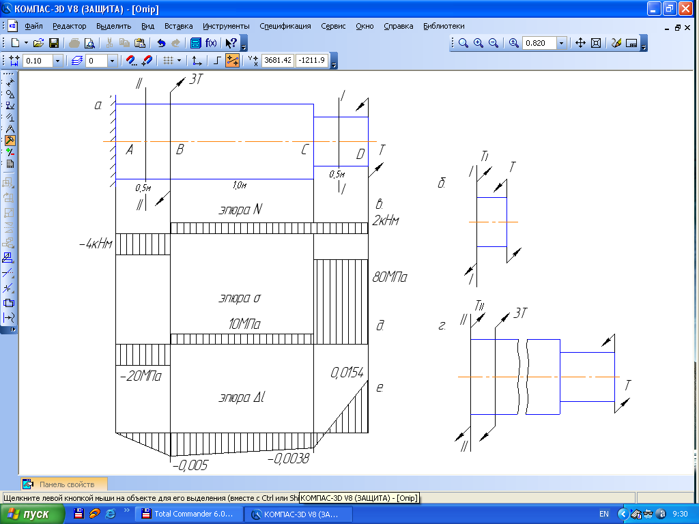Refresh the drawing view
This screenshot has height=524, width=699.
(x=616, y=43)
